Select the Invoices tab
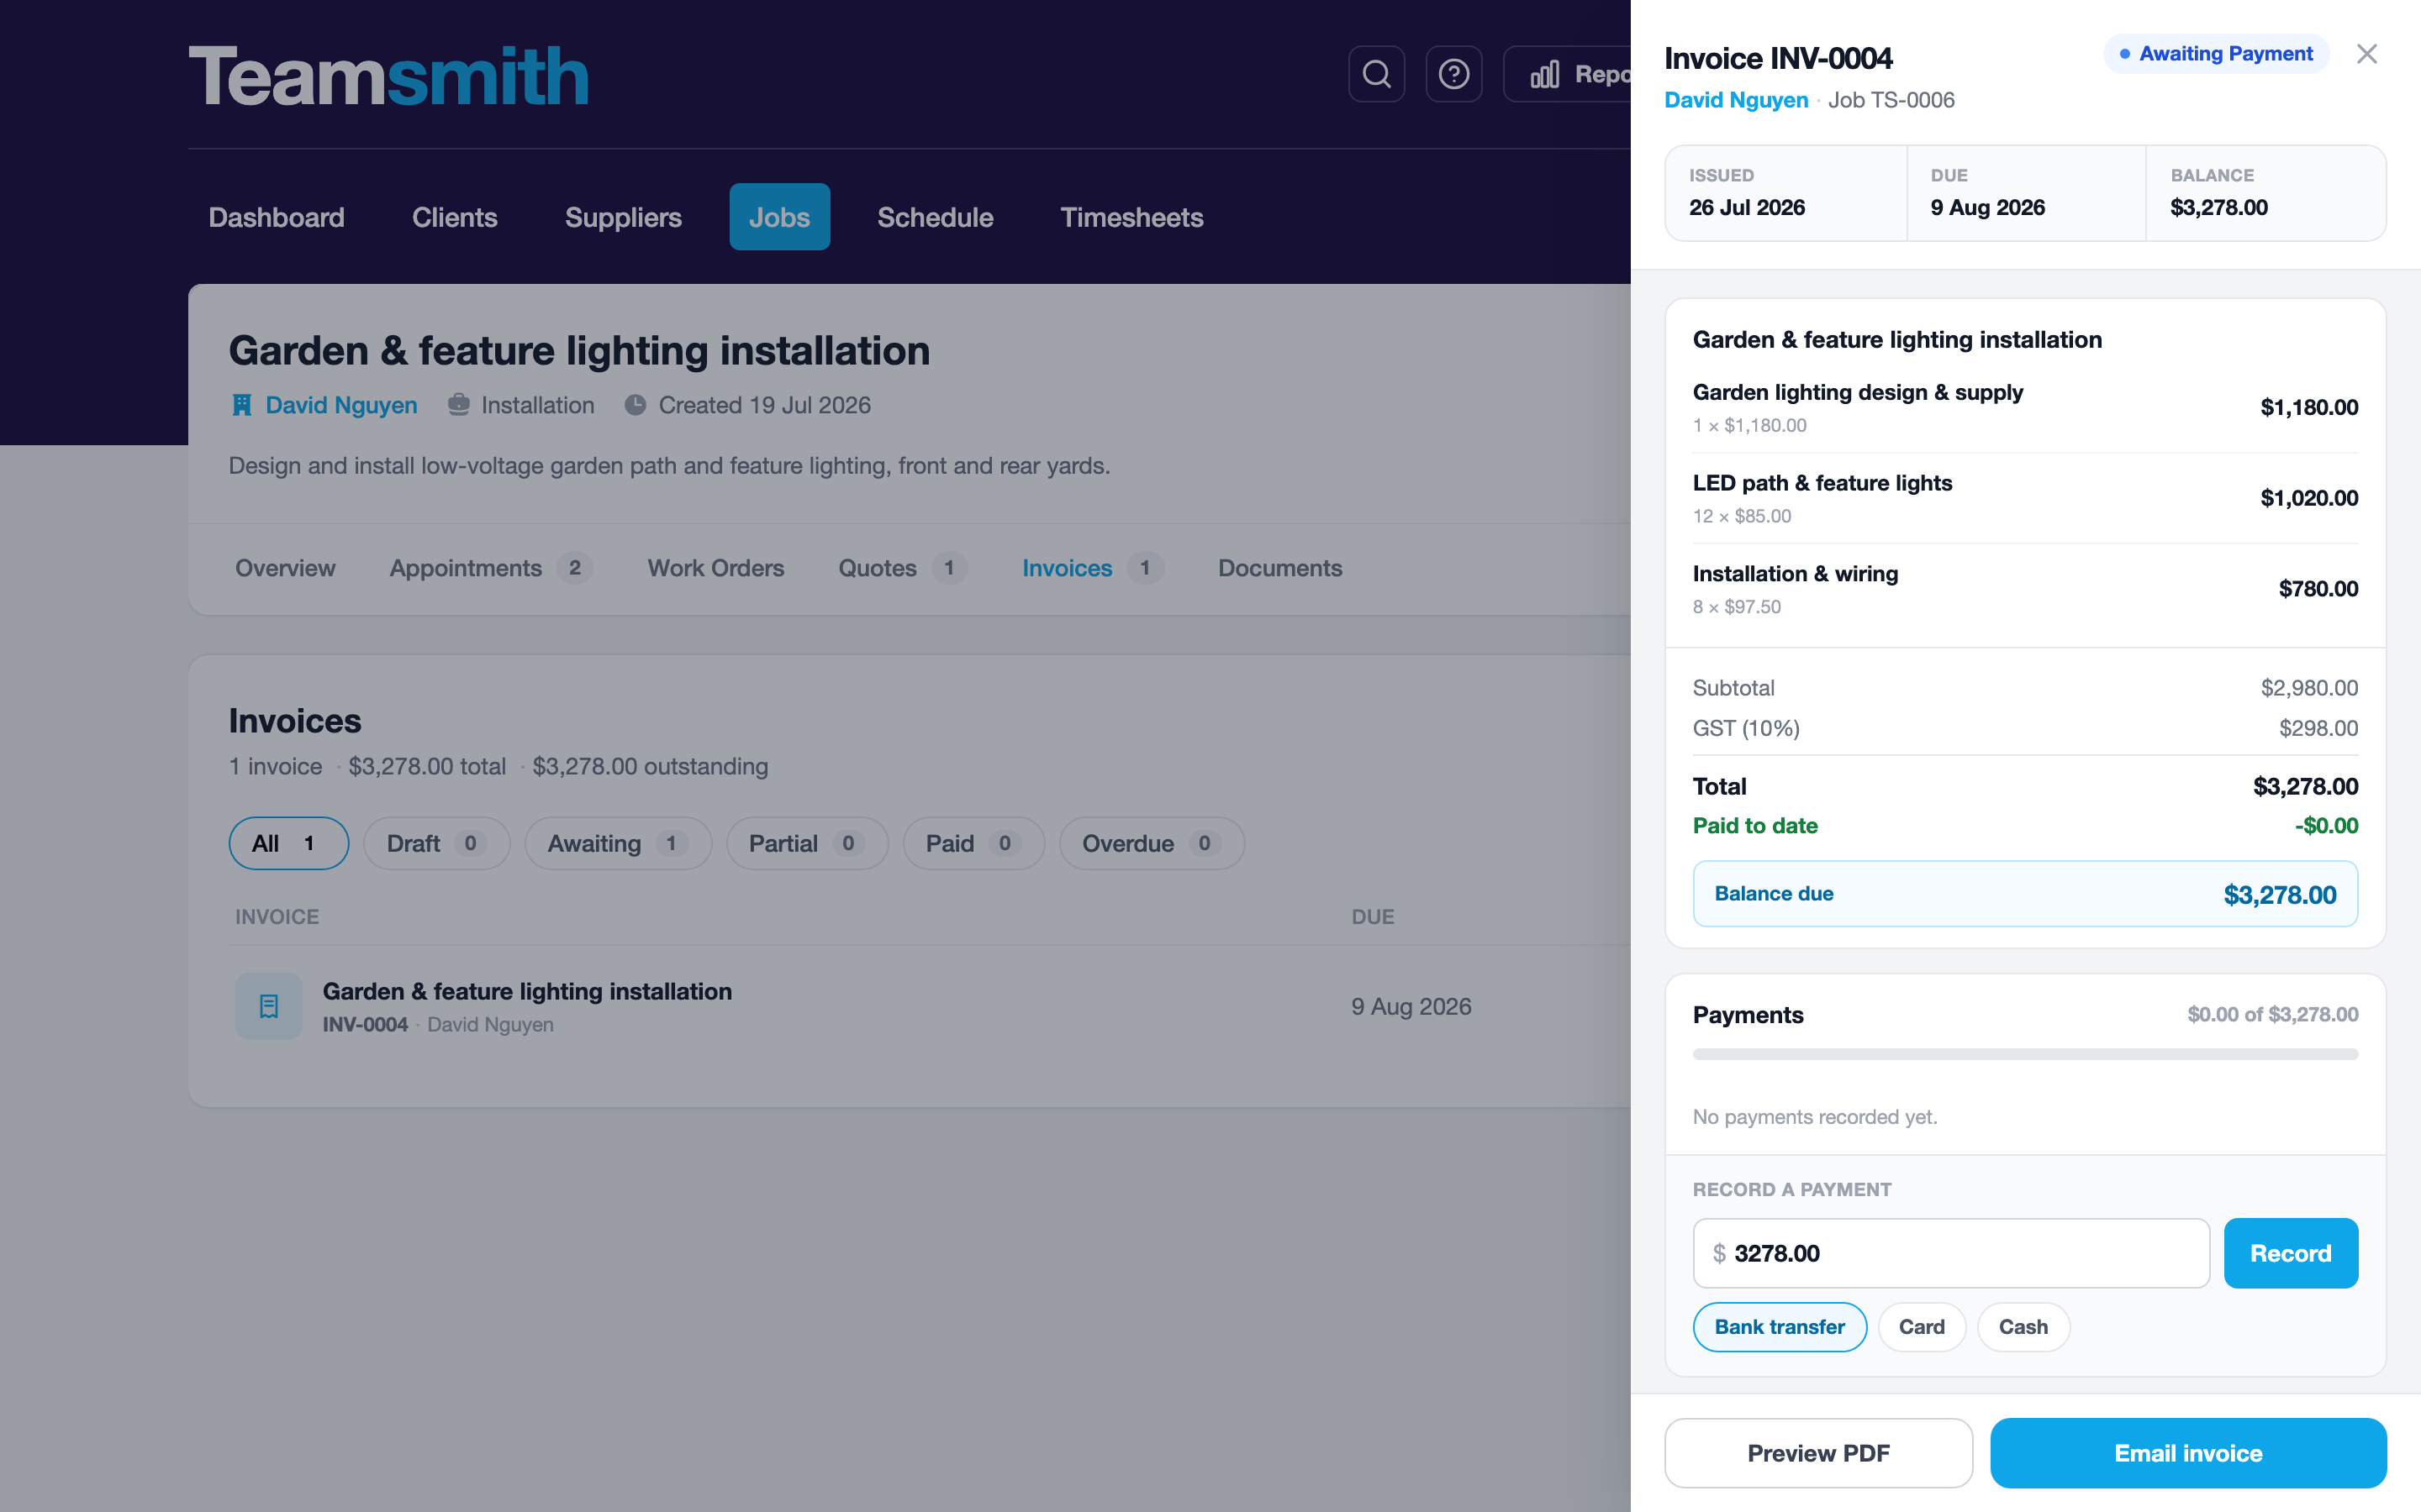Viewport: 2421px width, 1512px height. (x=1093, y=568)
